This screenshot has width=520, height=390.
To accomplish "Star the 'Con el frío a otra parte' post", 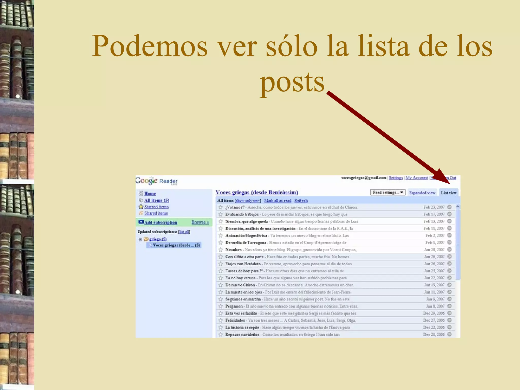I will click(221, 257).
